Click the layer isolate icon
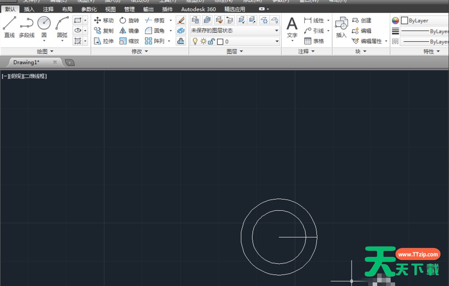This screenshot has height=286, width=449. tap(242, 20)
